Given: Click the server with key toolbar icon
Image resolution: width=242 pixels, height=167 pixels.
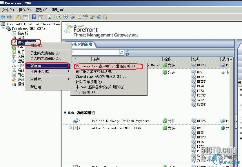Looking at the screenshot, I should point(105,17).
